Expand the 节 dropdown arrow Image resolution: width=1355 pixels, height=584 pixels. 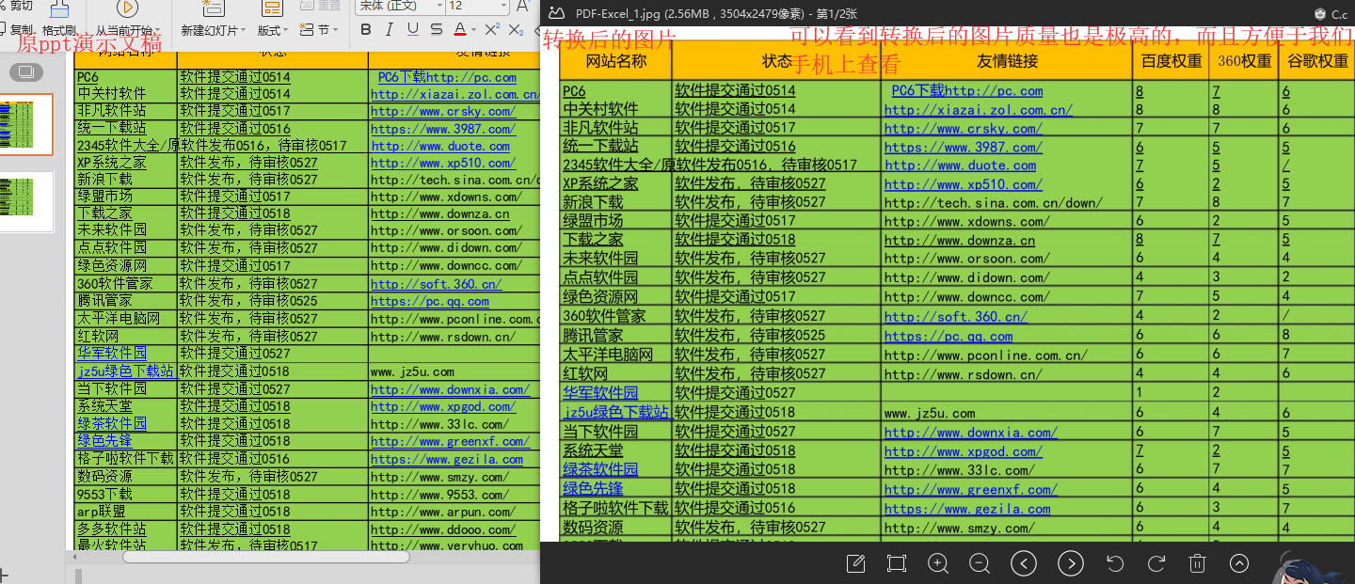pos(335,30)
